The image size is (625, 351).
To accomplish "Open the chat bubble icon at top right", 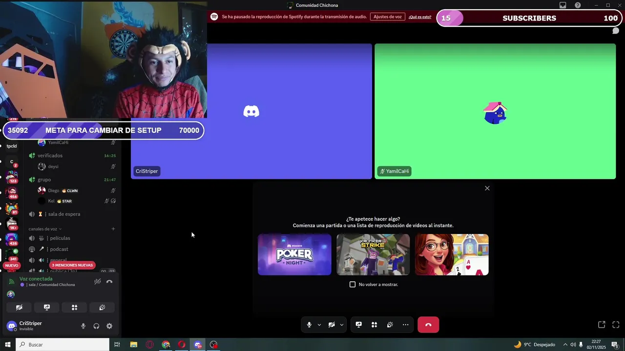I will pyautogui.click(x=616, y=31).
